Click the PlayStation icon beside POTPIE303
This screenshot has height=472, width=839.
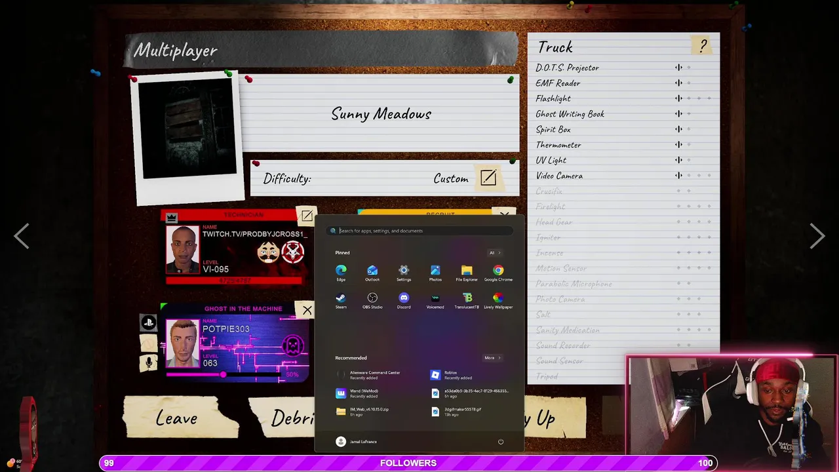coord(149,322)
